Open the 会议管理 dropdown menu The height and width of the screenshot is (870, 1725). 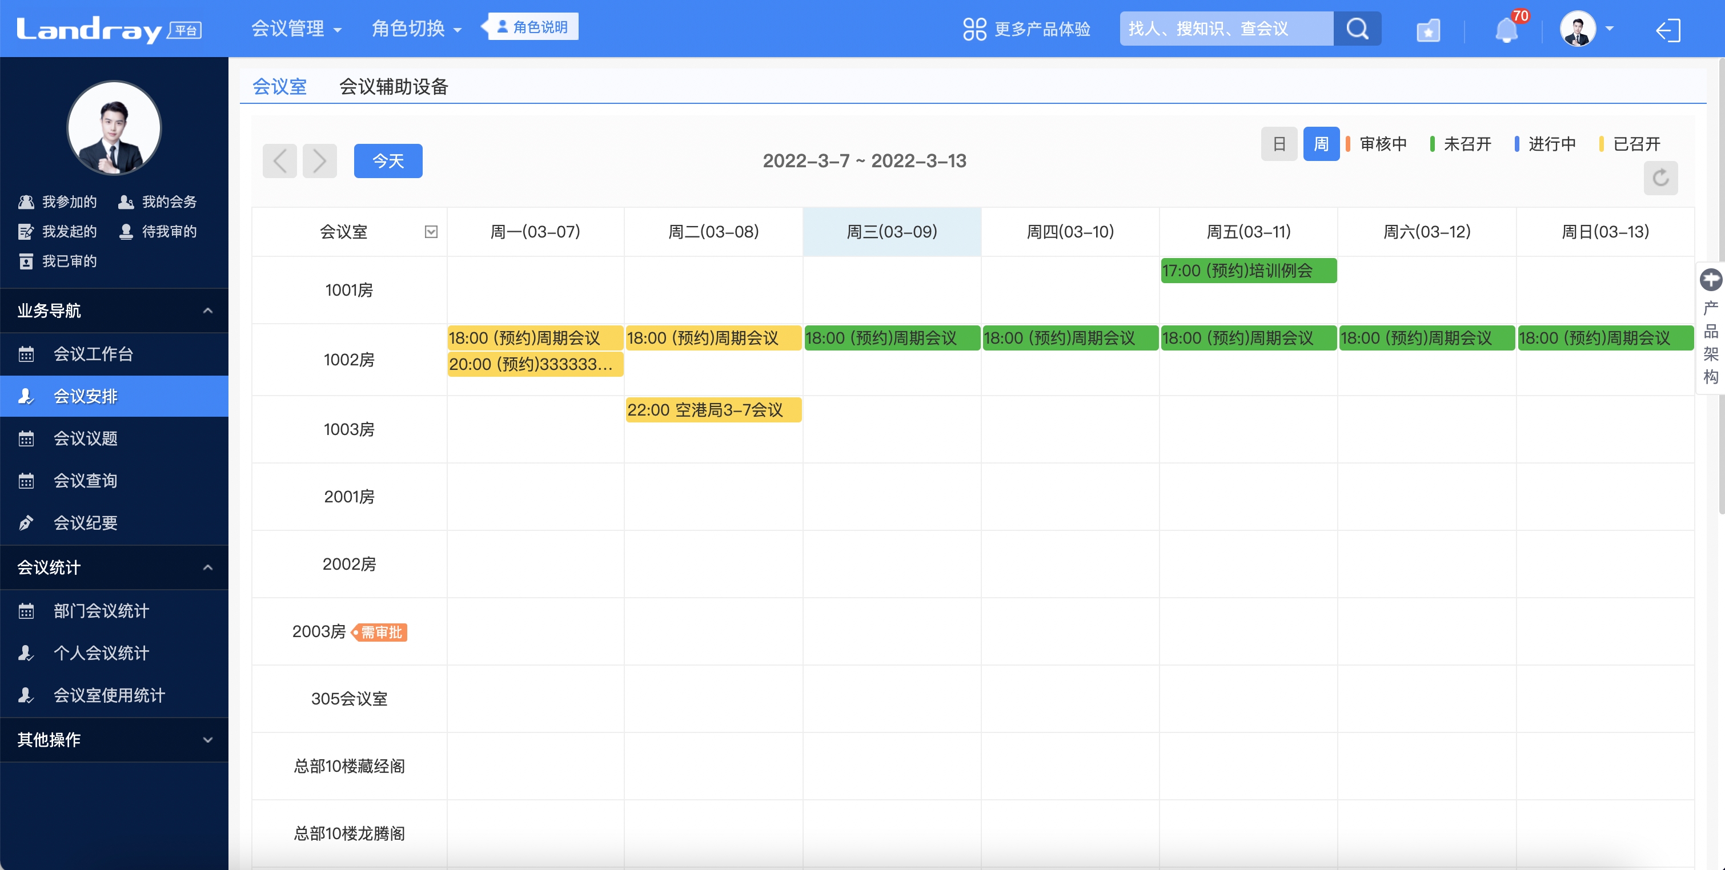click(x=296, y=29)
